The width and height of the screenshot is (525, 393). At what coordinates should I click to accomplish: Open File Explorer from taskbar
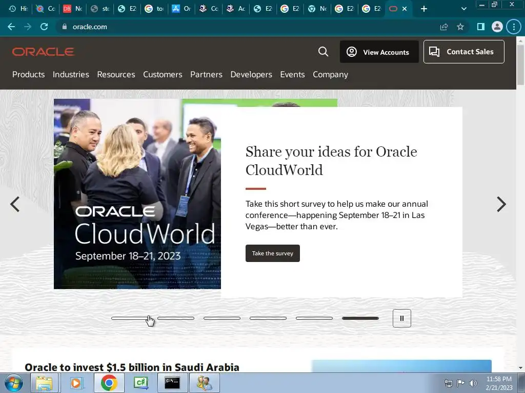click(44, 383)
